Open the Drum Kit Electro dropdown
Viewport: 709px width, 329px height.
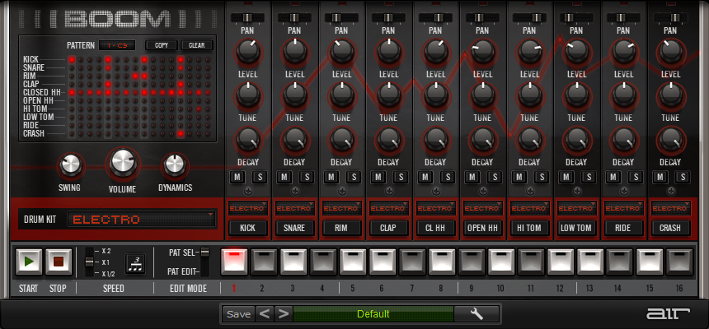141,220
